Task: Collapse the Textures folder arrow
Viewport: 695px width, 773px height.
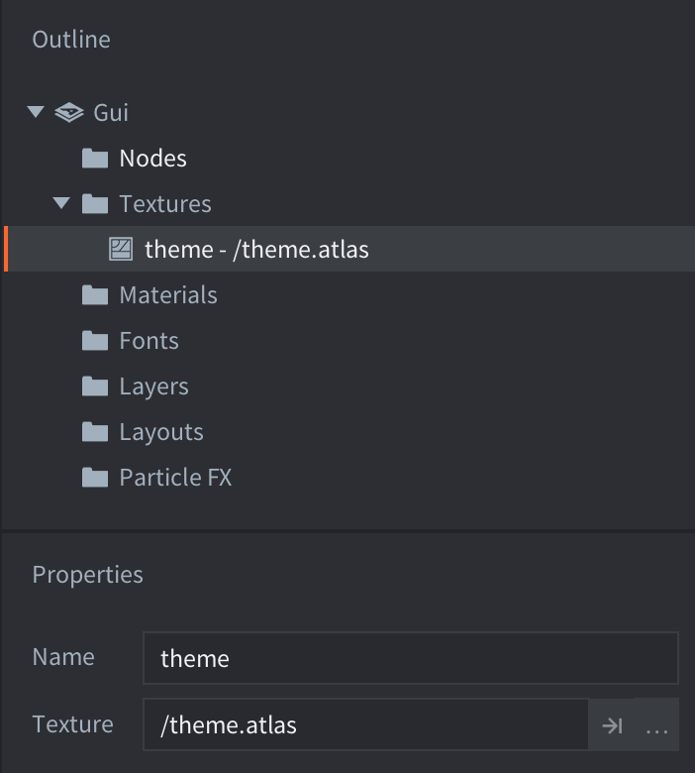Action: [x=62, y=203]
